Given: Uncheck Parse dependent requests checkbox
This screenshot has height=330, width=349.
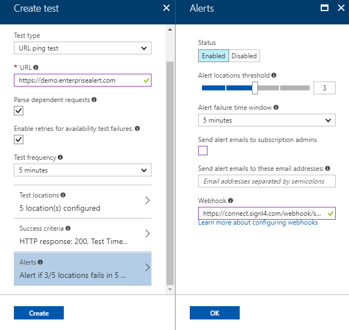Looking at the screenshot, I should (18, 110).
